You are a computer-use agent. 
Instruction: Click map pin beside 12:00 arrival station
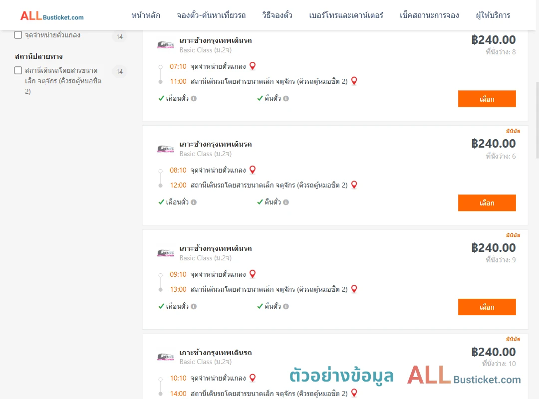354,185
